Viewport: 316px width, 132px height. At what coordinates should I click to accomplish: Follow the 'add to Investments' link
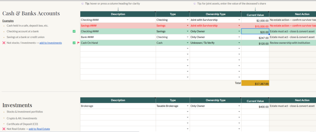pos(51,43)
